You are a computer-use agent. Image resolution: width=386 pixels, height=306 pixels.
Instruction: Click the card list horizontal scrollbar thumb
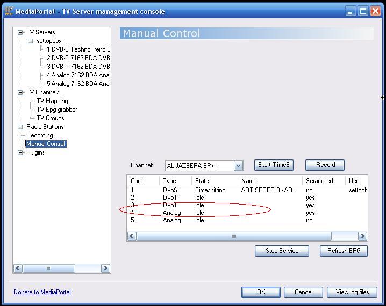click(234, 236)
